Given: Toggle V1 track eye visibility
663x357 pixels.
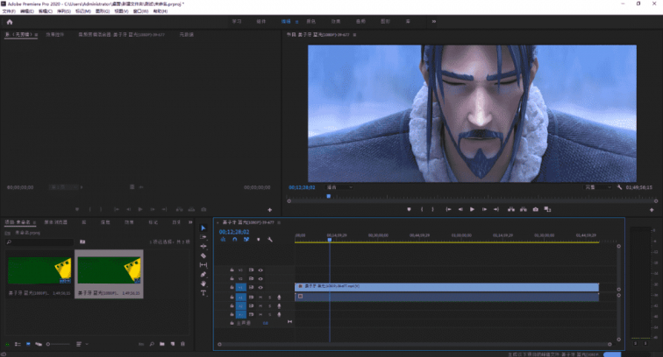Looking at the screenshot, I should coord(260,286).
